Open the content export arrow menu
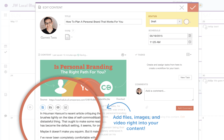The image size is (224, 140). pyautogui.click(x=124, y=55)
